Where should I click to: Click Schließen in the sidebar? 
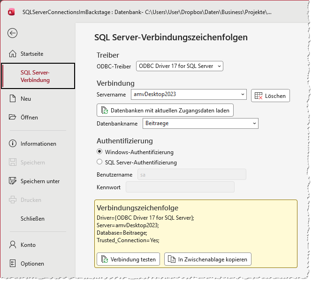(32, 219)
